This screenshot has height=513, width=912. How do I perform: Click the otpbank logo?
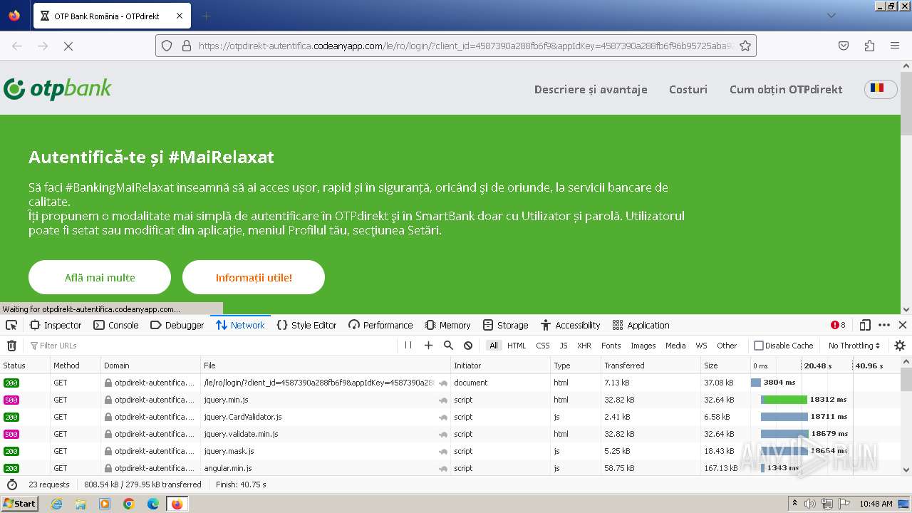58,89
